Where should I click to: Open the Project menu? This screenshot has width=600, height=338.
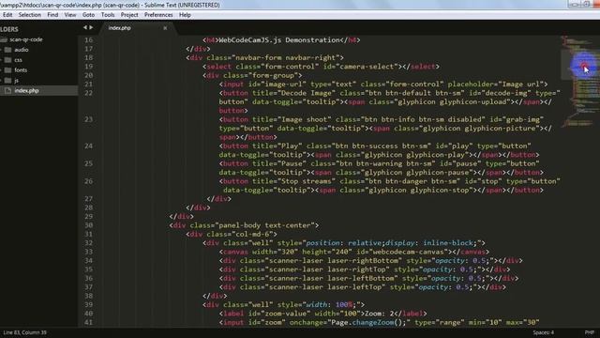point(129,15)
